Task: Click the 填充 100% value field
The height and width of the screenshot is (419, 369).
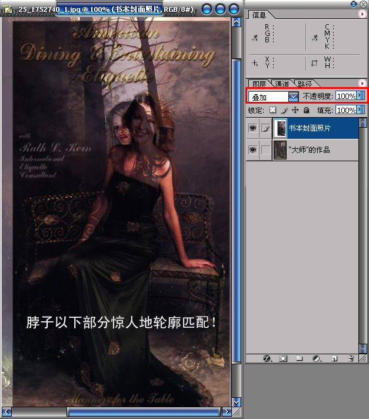Action: (x=346, y=110)
